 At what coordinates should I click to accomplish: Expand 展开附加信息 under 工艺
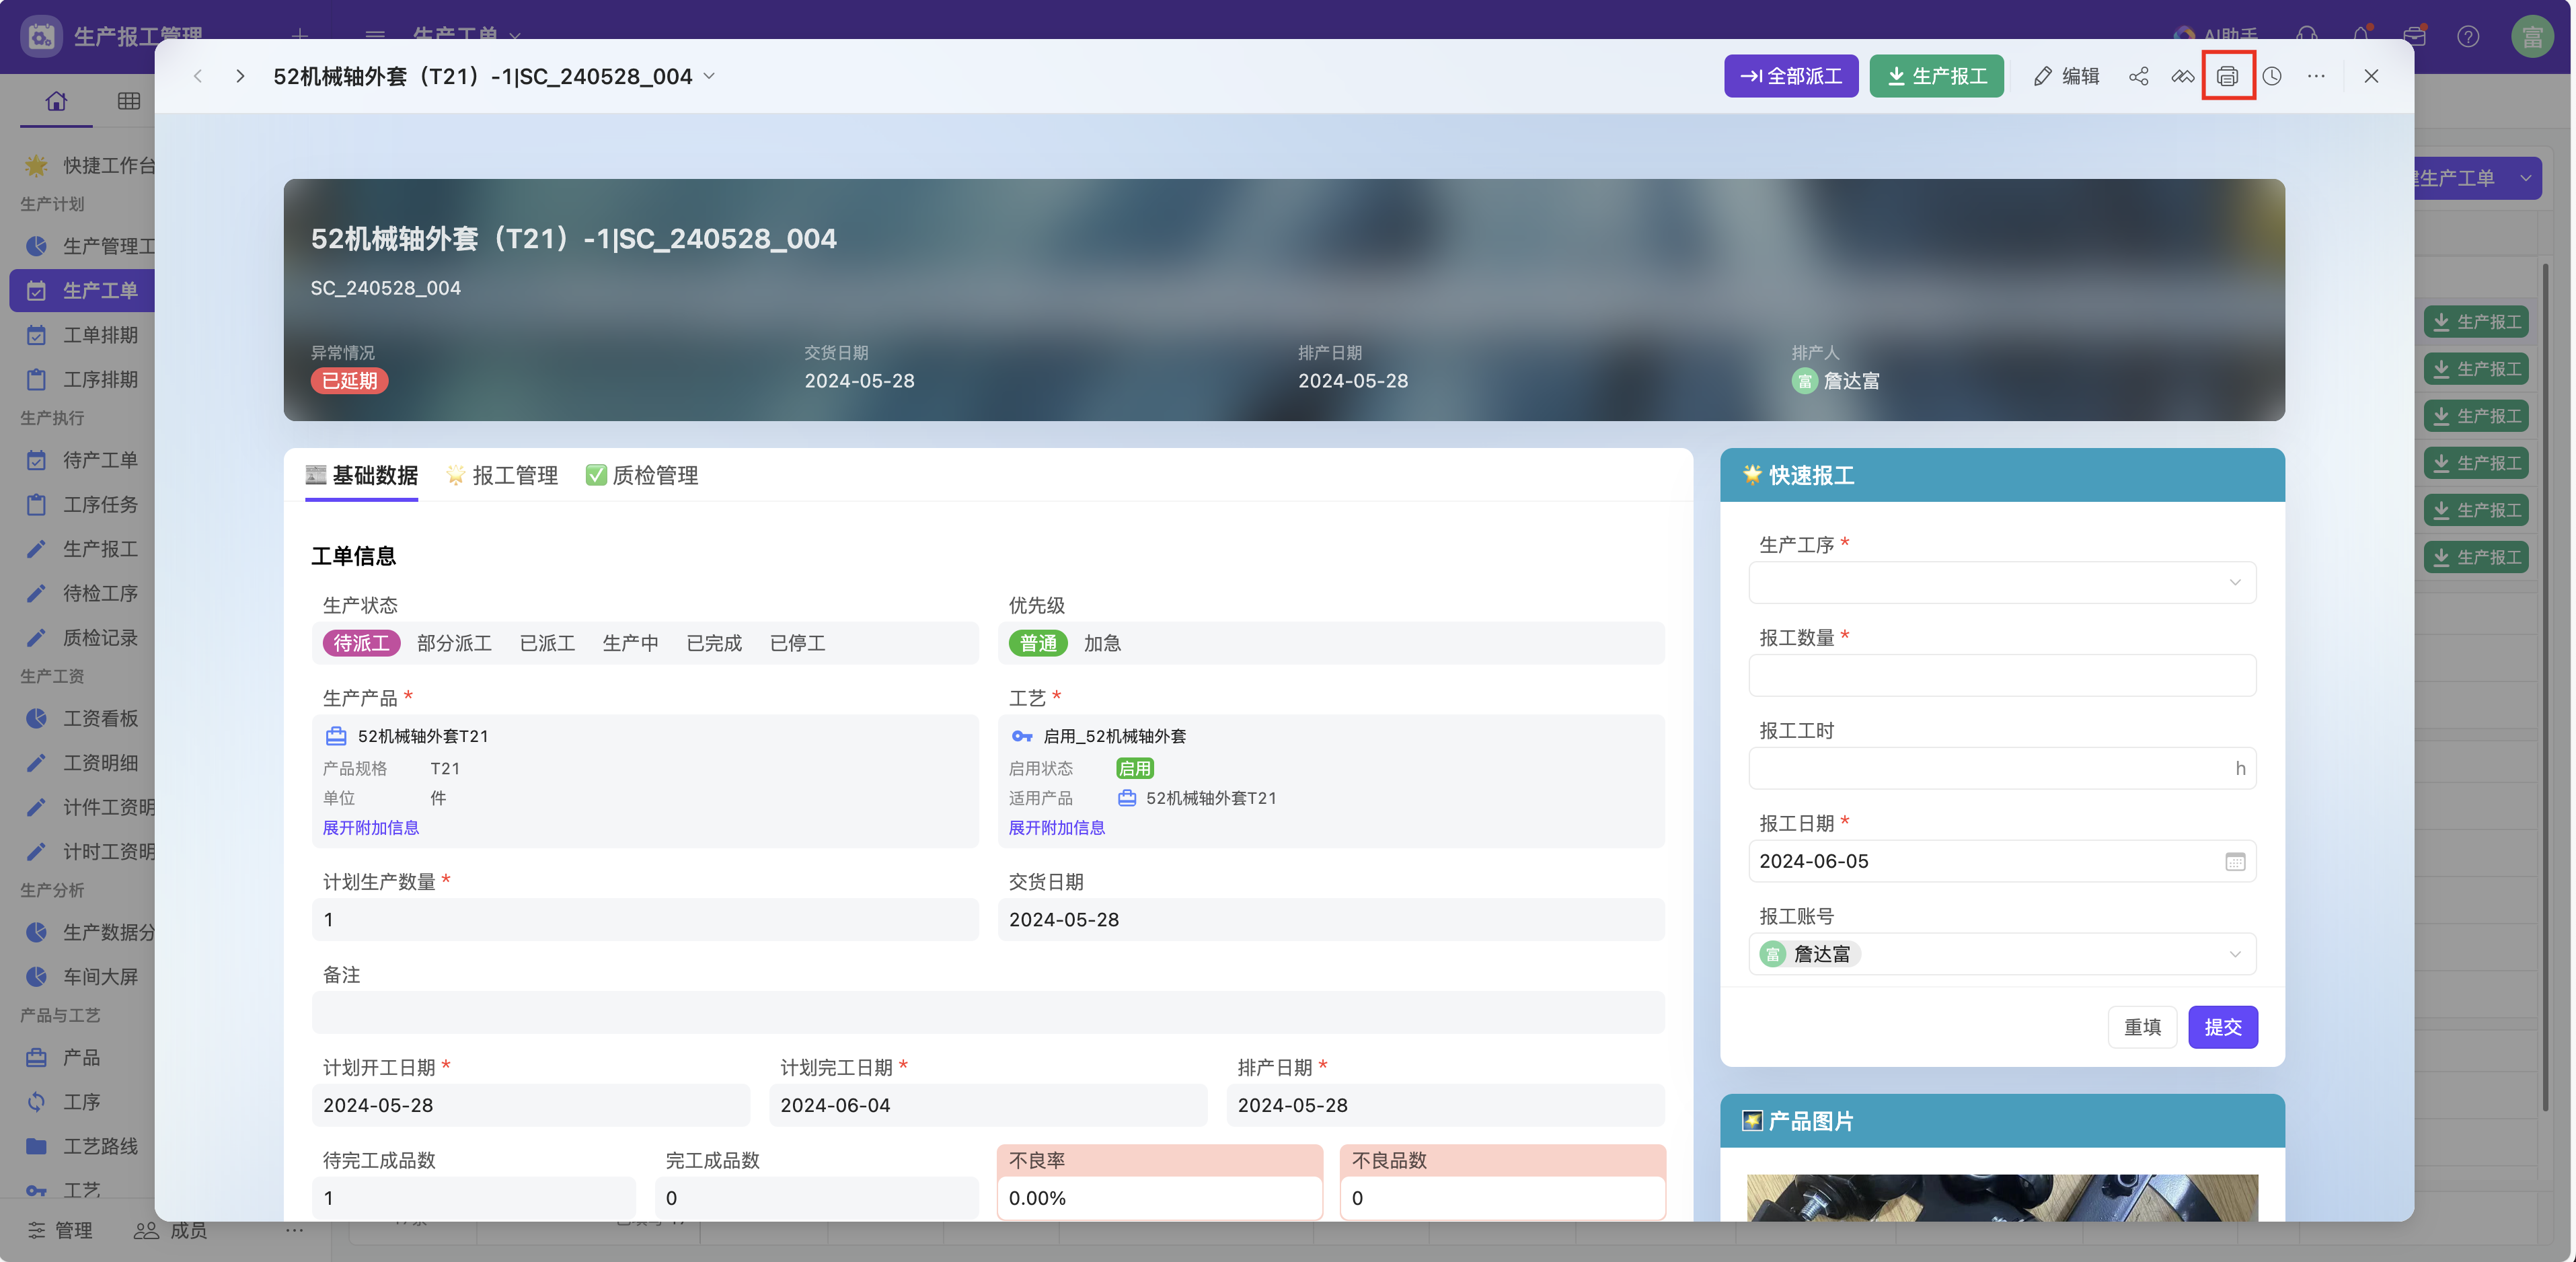(x=1056, y=828)
